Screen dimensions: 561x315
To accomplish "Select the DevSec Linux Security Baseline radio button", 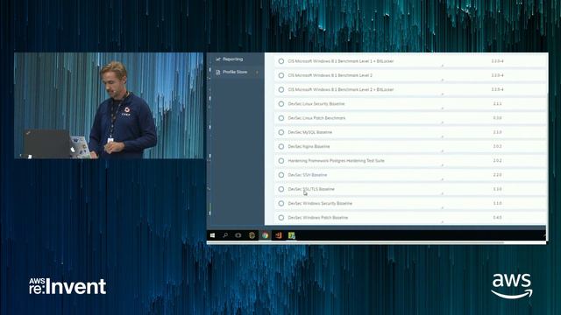I will pyautogui.click(x=281, y=104).
